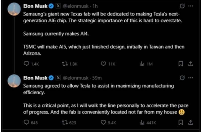View analytics showing 441K views
The height and width of the screenshot is (132, 201).
point(141,122)
